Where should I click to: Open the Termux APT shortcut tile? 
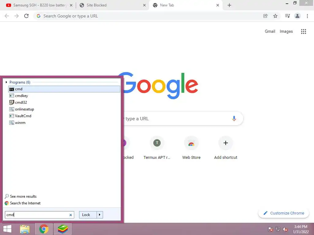(157, 148)
